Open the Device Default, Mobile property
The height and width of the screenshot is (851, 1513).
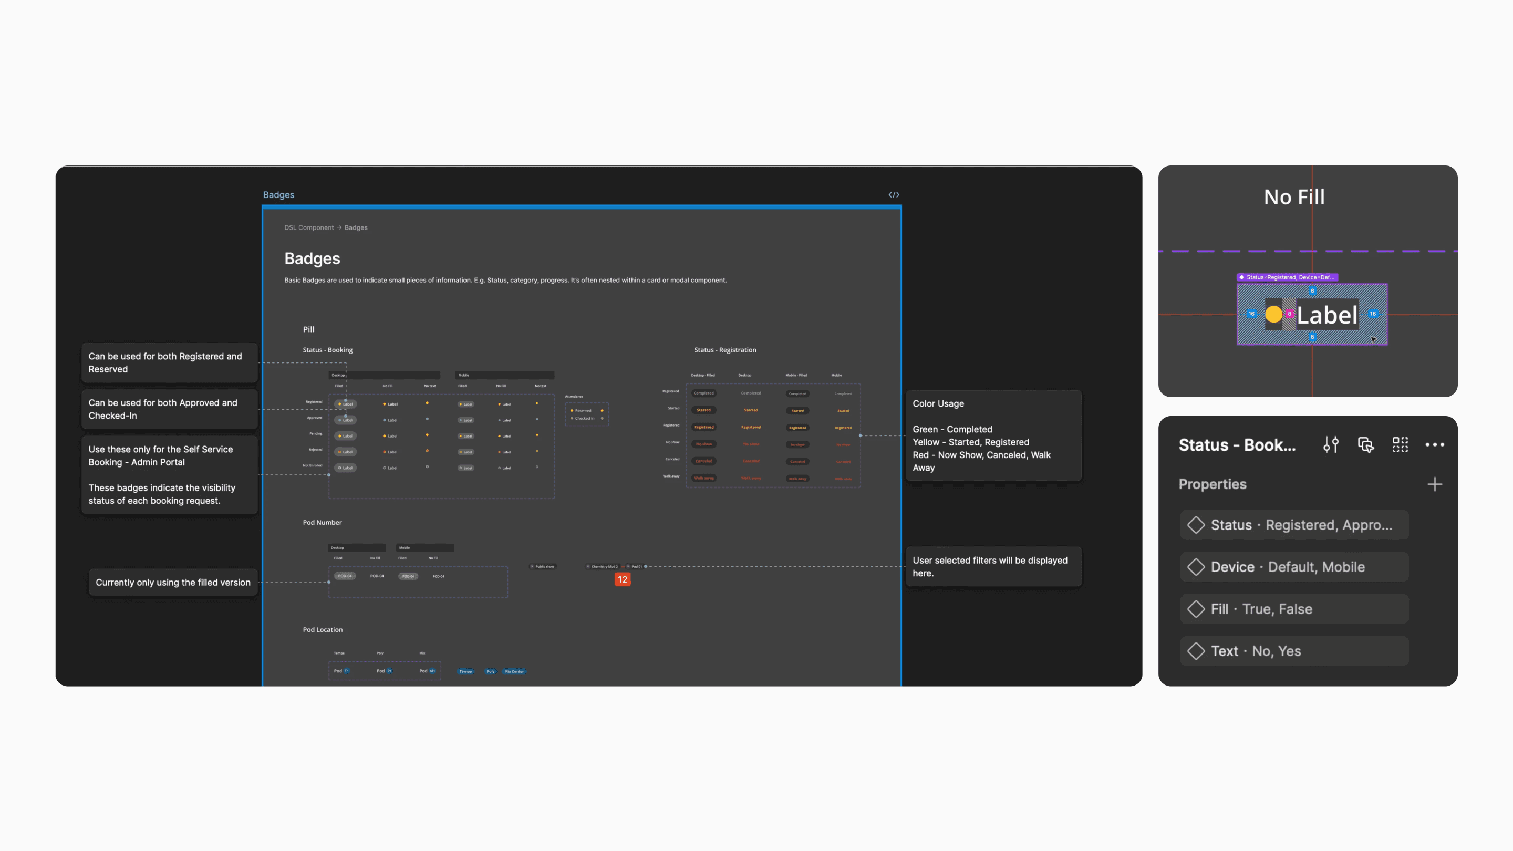(1294, 567)
